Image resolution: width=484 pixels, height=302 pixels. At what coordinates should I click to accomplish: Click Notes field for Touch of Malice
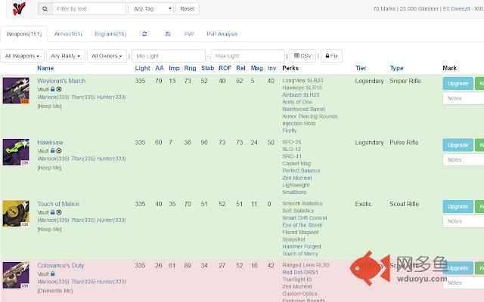pyautogui.click(x=464, y=221)
